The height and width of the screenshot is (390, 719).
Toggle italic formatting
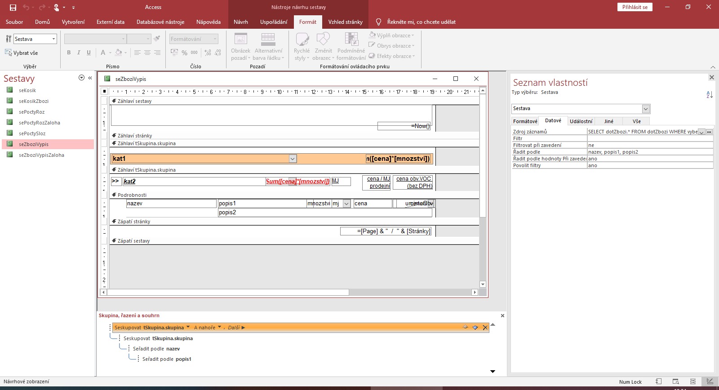point(79,53)
